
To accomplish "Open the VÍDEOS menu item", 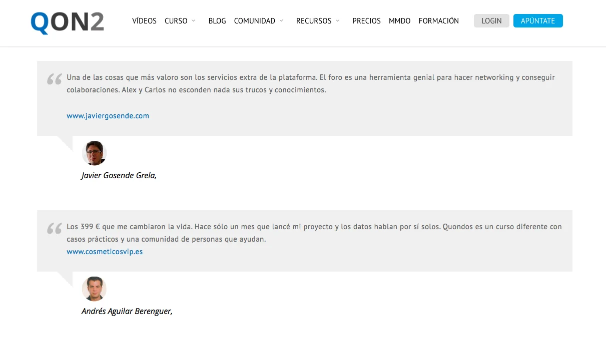I will [x=144, y=21].
